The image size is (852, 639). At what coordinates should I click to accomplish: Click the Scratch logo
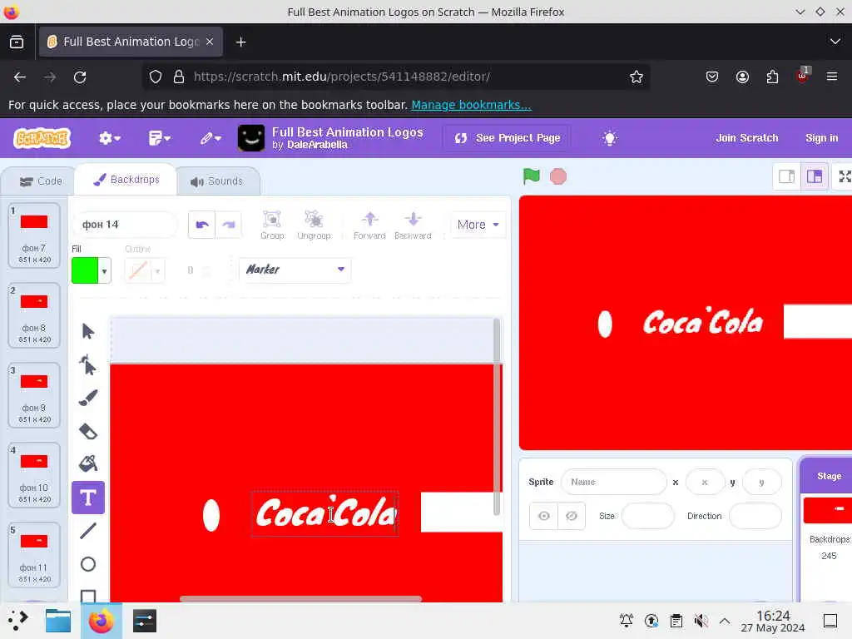click(42, 138)
